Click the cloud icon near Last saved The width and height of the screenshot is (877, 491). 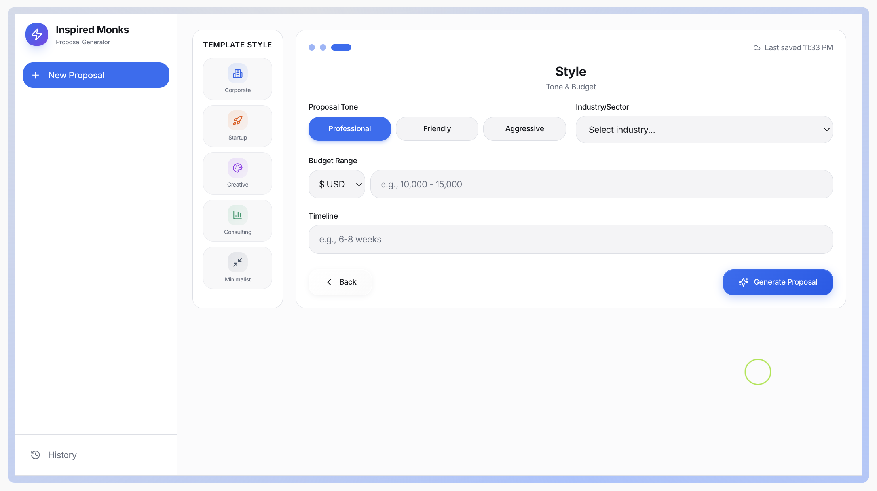(757, 47)
